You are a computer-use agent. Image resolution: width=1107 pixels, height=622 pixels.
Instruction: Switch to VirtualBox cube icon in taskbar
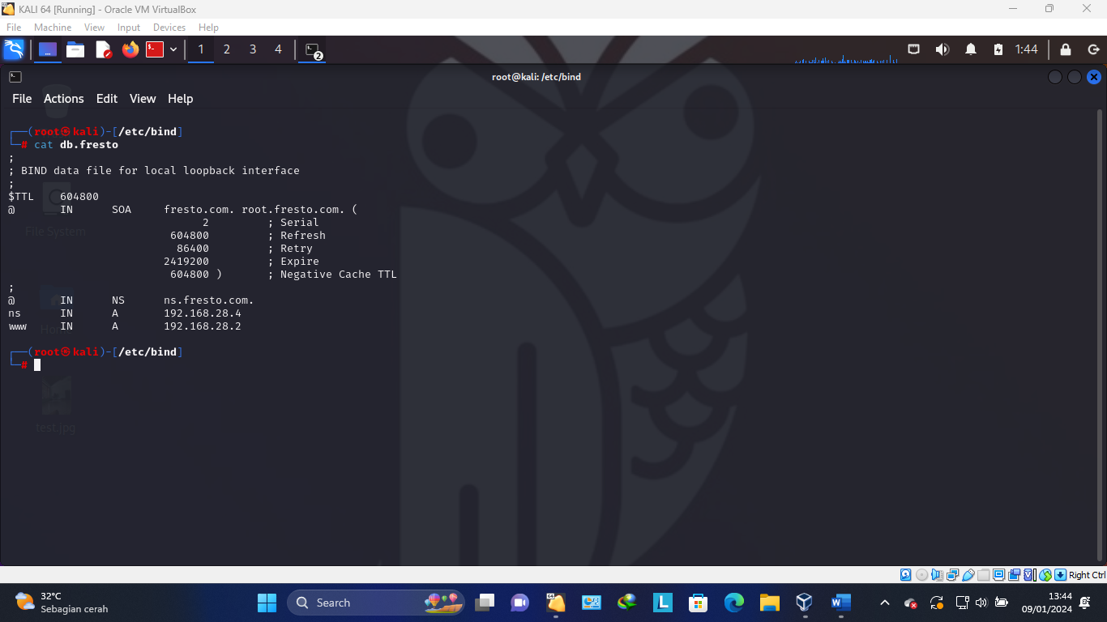coord(804,603)
